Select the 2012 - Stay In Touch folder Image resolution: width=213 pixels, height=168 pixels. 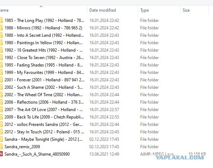pos(44,132)
